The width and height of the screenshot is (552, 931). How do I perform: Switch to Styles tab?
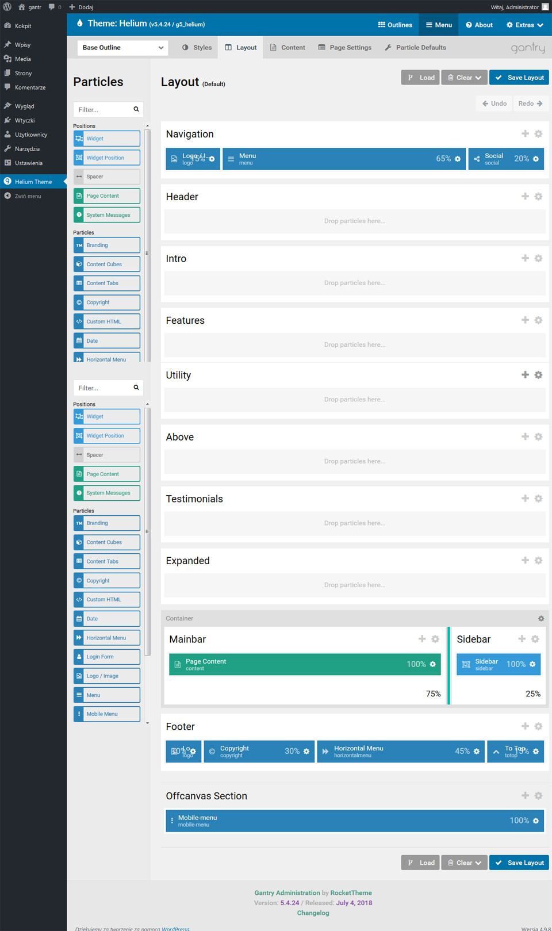[197, 48]
